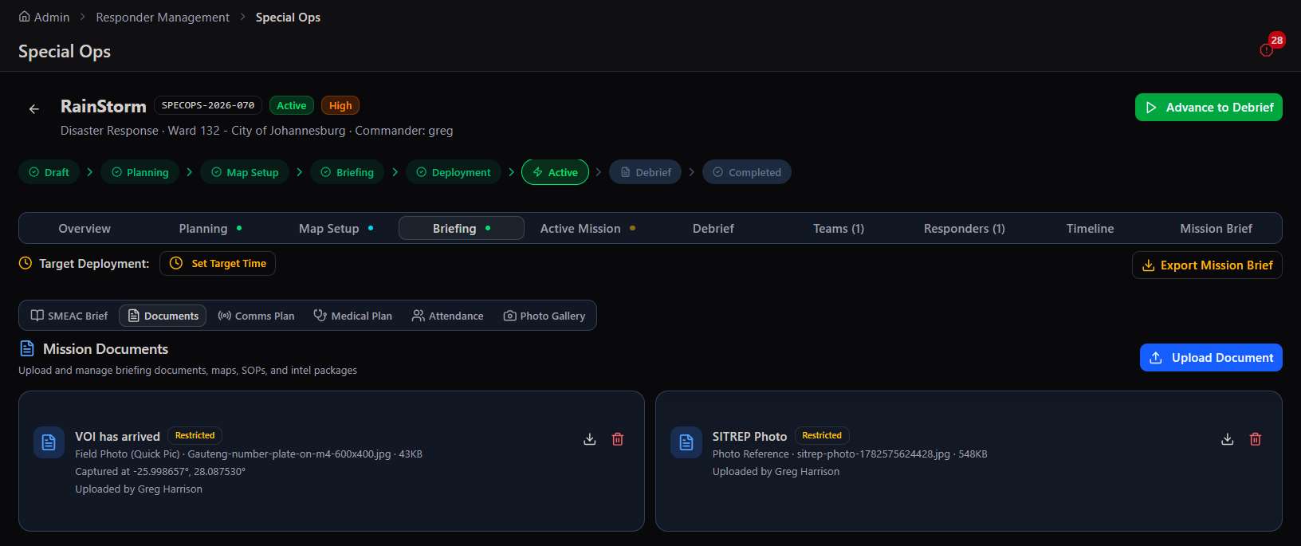Select the Debrief stage in workflow

click(645, 172)
